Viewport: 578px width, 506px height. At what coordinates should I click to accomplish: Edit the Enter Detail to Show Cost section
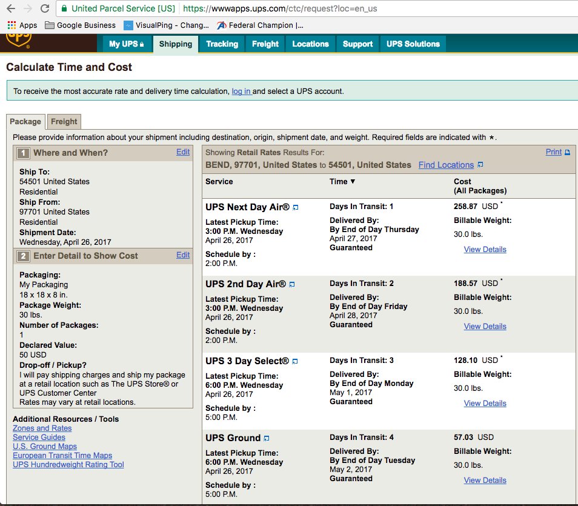(x=183, y=255)
